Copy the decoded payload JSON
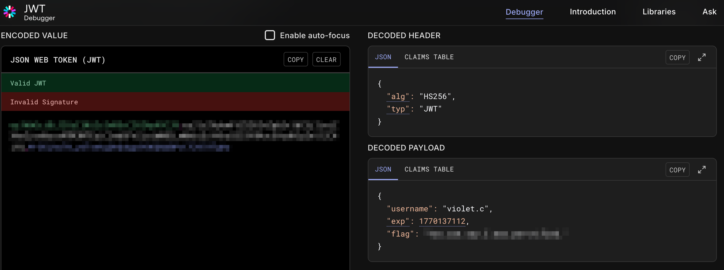Screen dimensions: 724x270 (x=677, y=170)
